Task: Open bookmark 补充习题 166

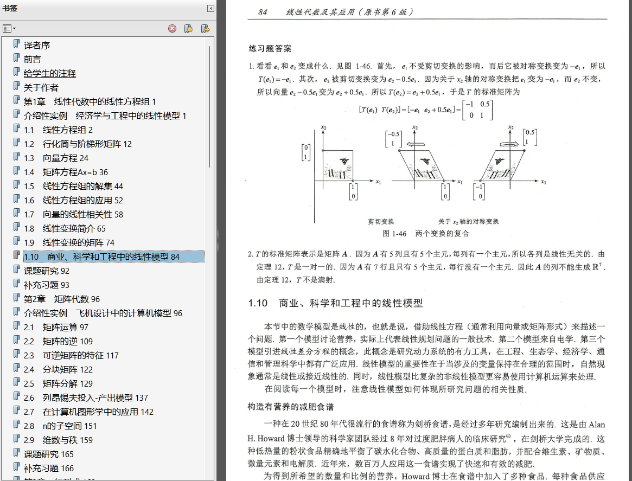Action: click(x=48, y=468)
